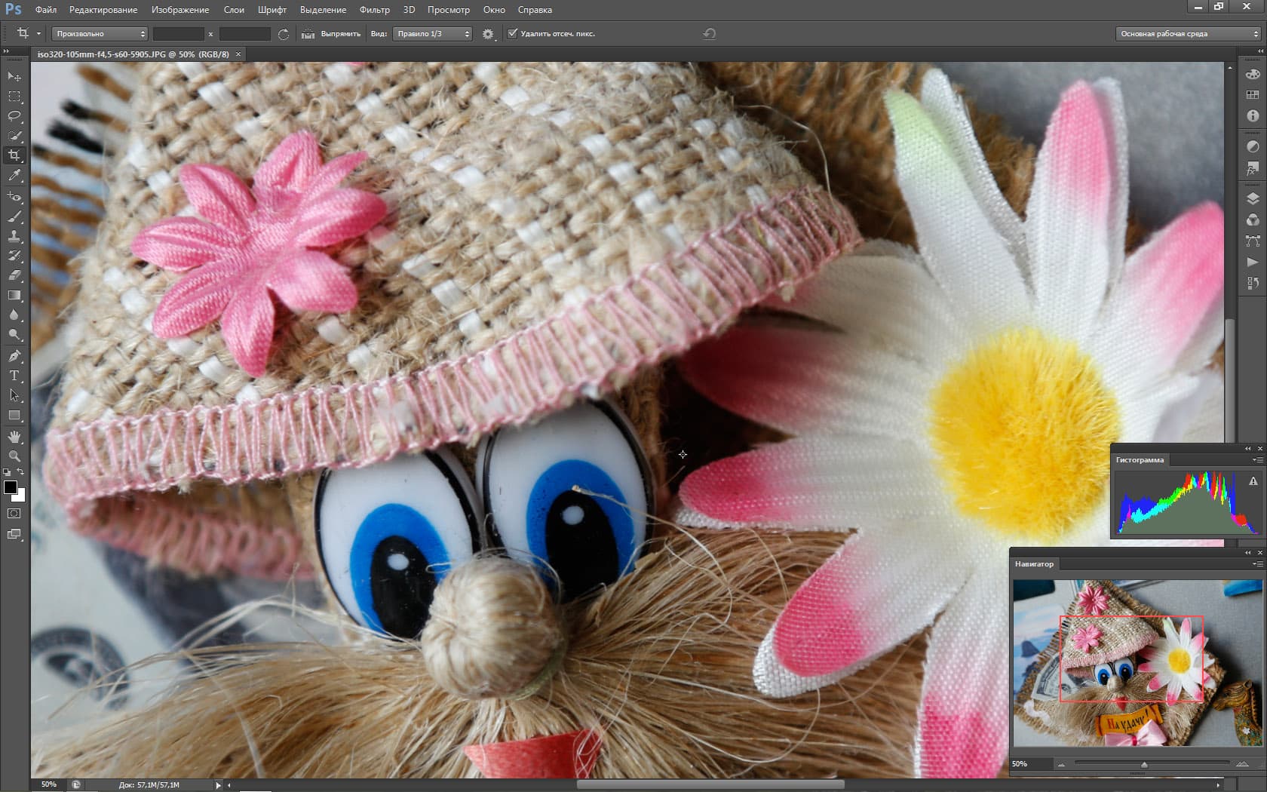Open the 'Изображение' menu
1267x792 pixels.
tap(179, 10)
